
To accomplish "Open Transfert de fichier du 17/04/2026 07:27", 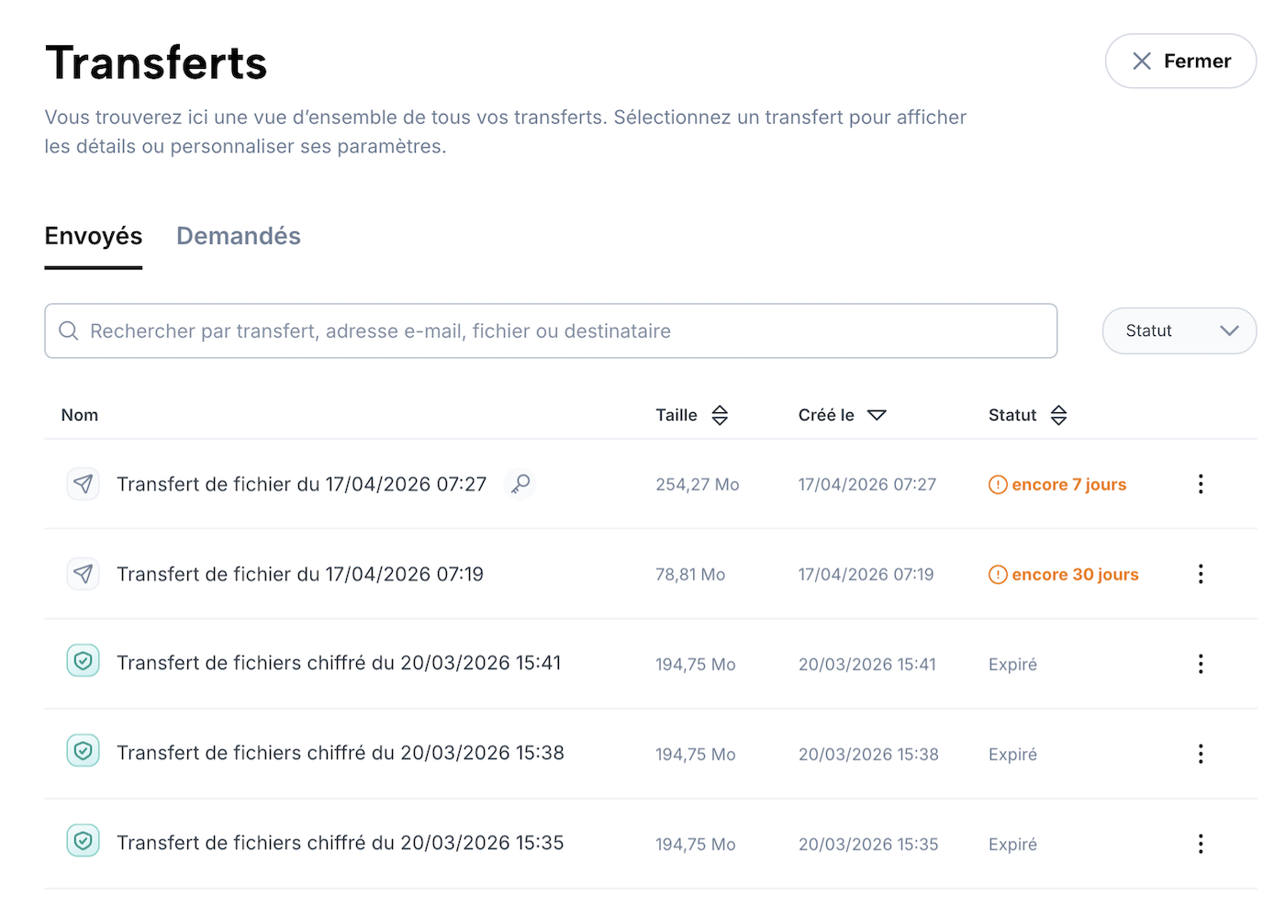I will point(302,484).
